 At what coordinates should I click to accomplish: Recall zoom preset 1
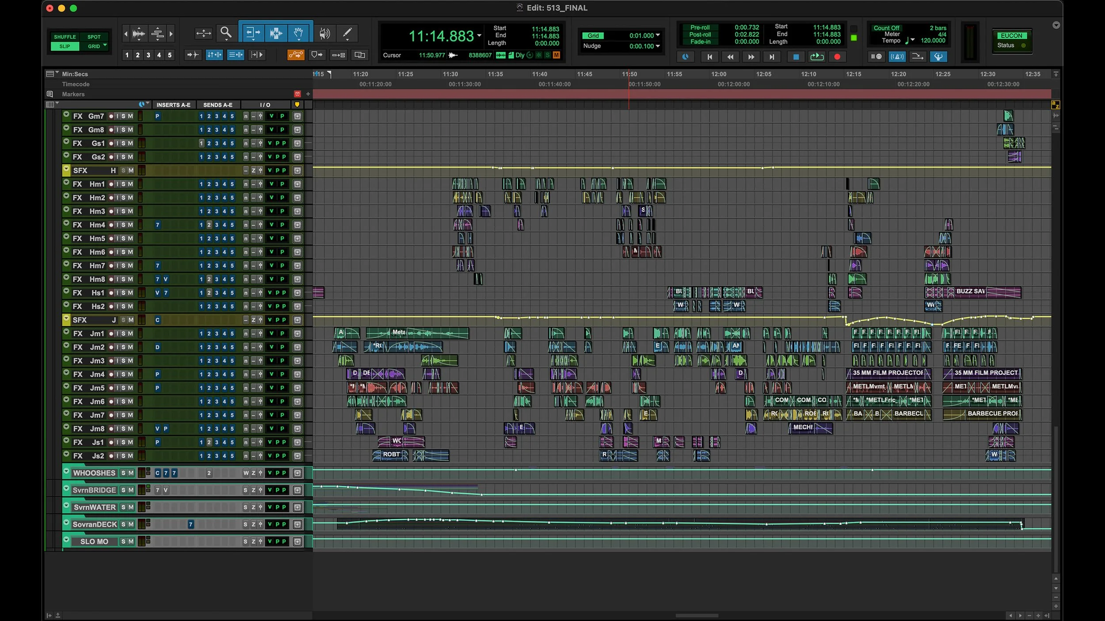click(127, 55)
